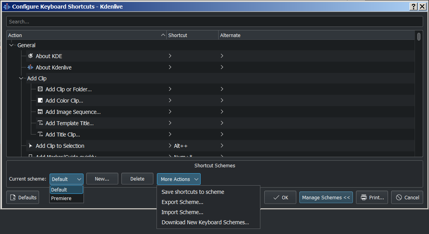Select the About Kdenlive row text

[53, 67]
